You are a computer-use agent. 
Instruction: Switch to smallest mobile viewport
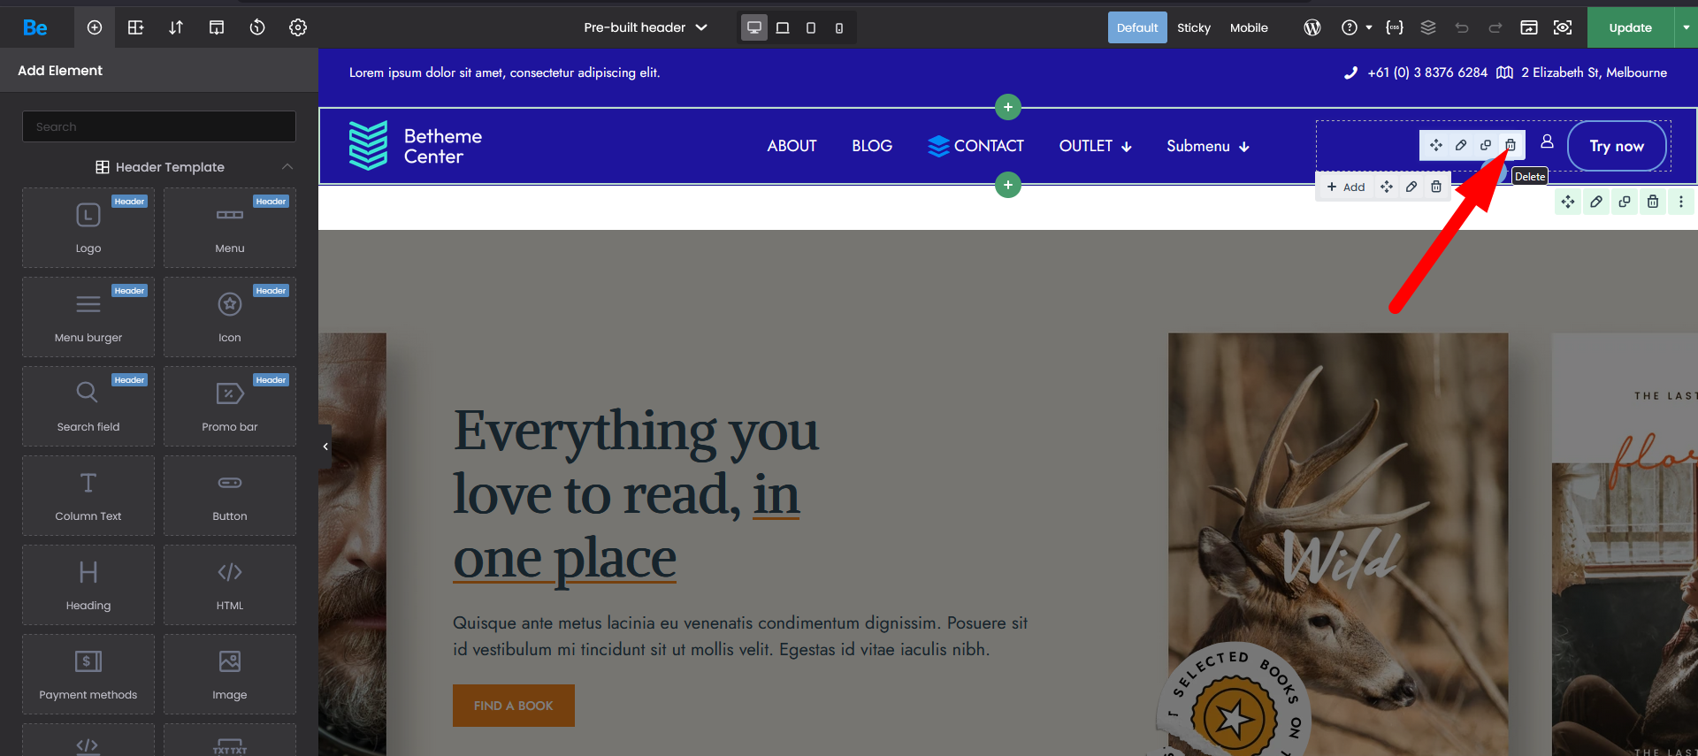tap(839, 27)
